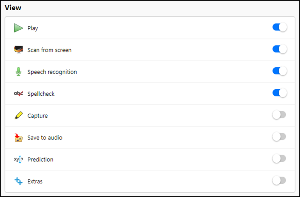The height and width of the screenshot is (197, 300).
Task: Turn off the Play toggle
Action: click(x=279, y=27)
